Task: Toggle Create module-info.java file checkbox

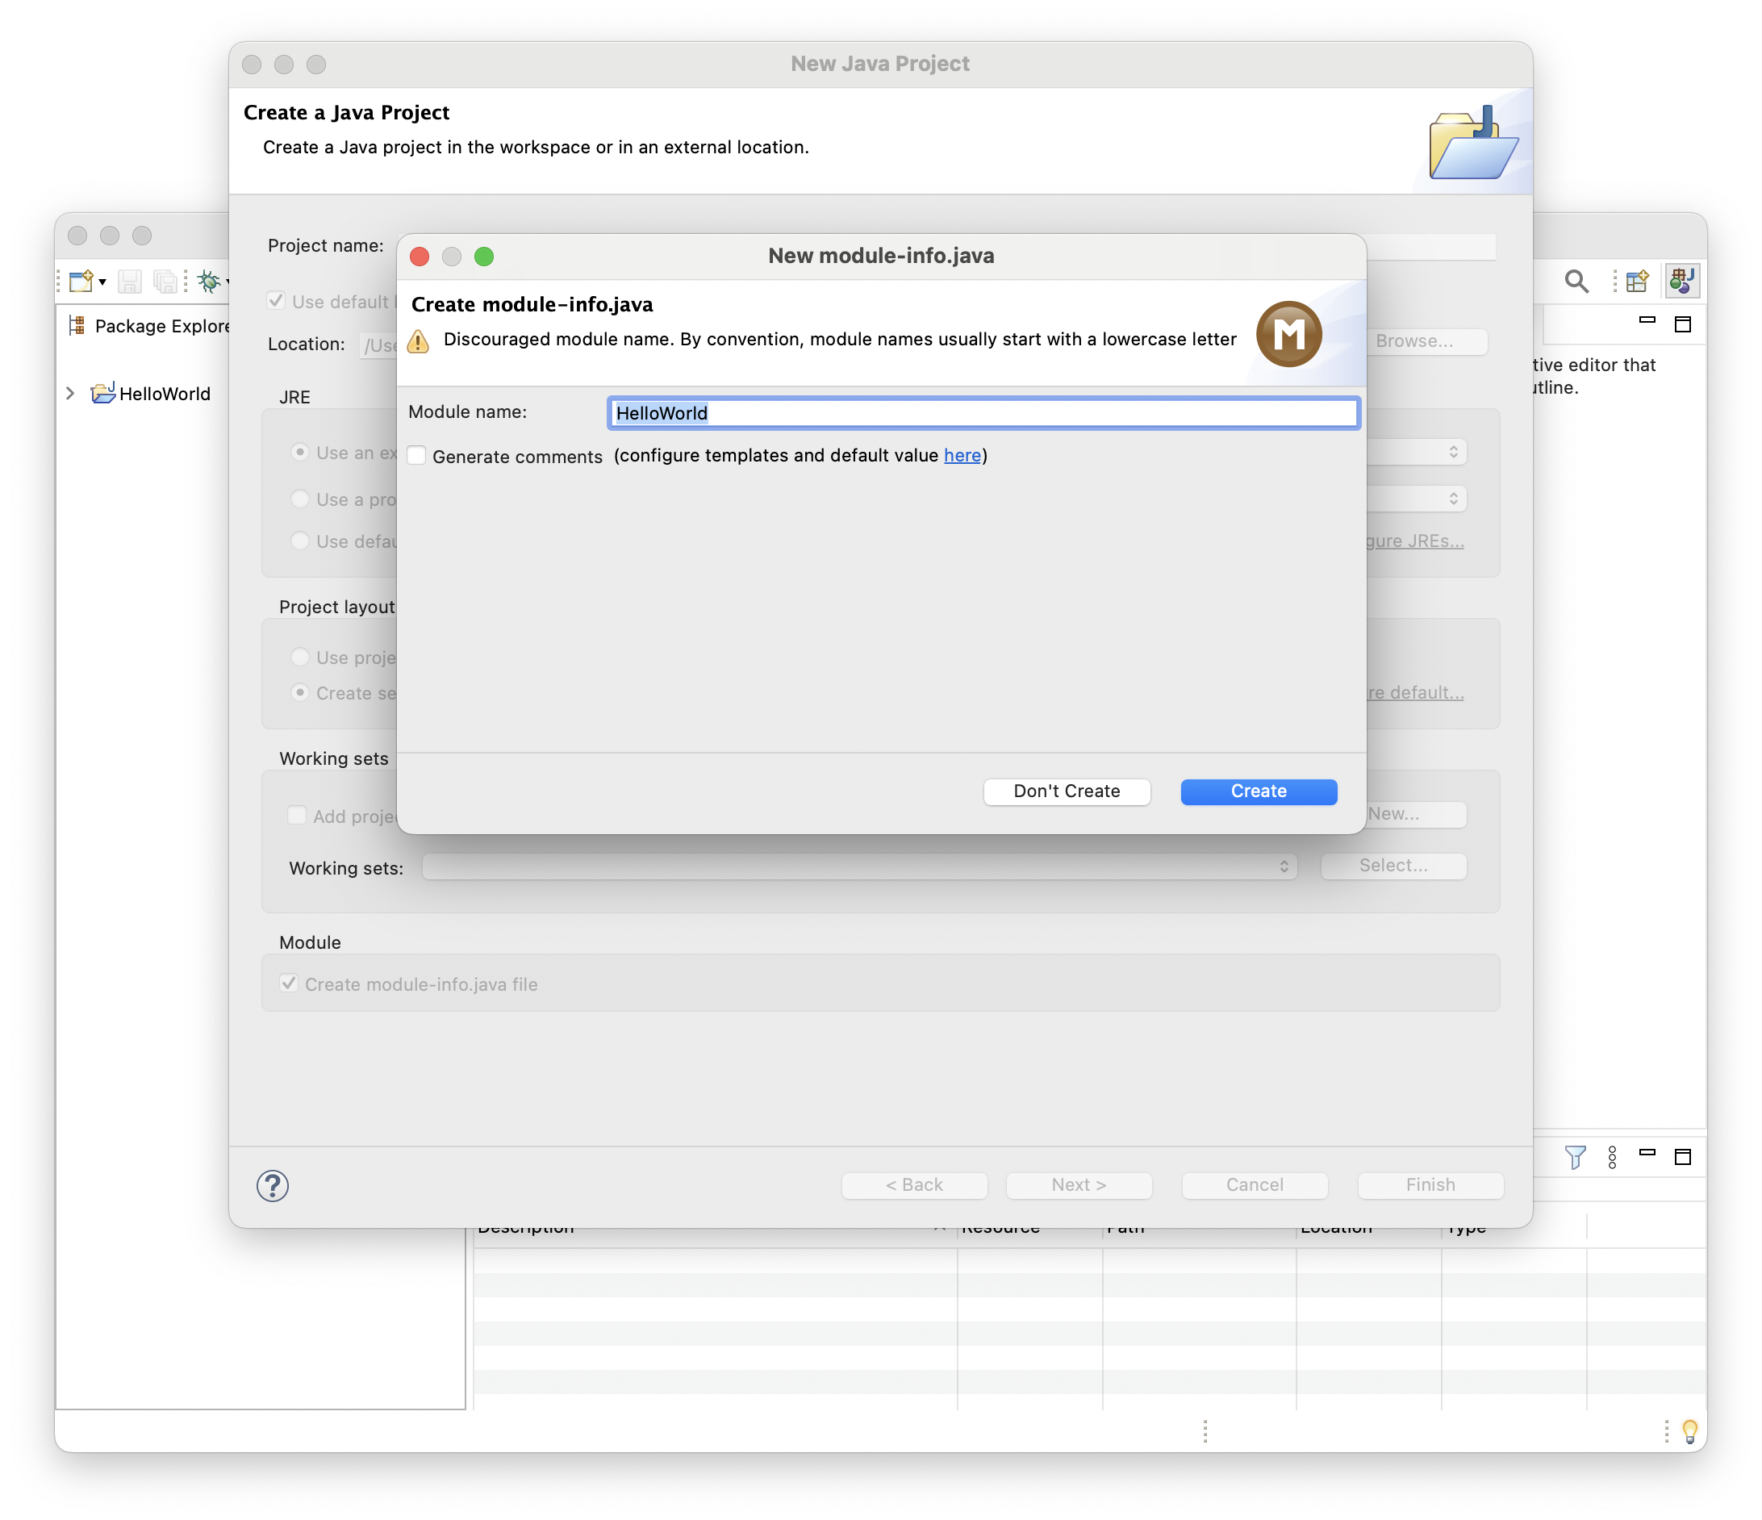Action: click(x=289, y=983)
